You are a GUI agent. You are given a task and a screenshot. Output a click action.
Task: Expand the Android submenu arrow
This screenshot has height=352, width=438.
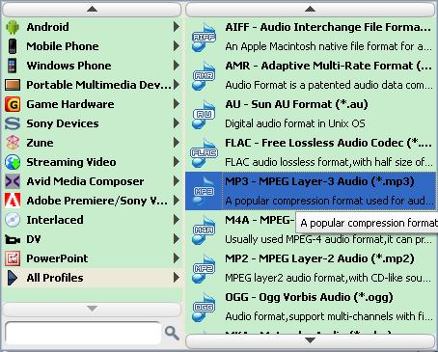177,27
